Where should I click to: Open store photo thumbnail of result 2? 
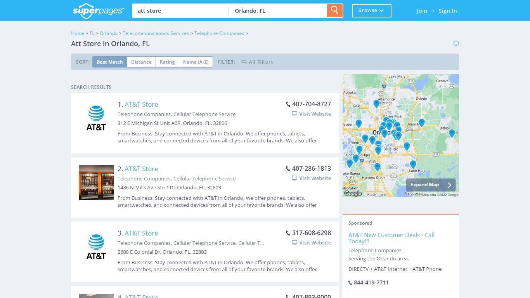pos(96,182)
